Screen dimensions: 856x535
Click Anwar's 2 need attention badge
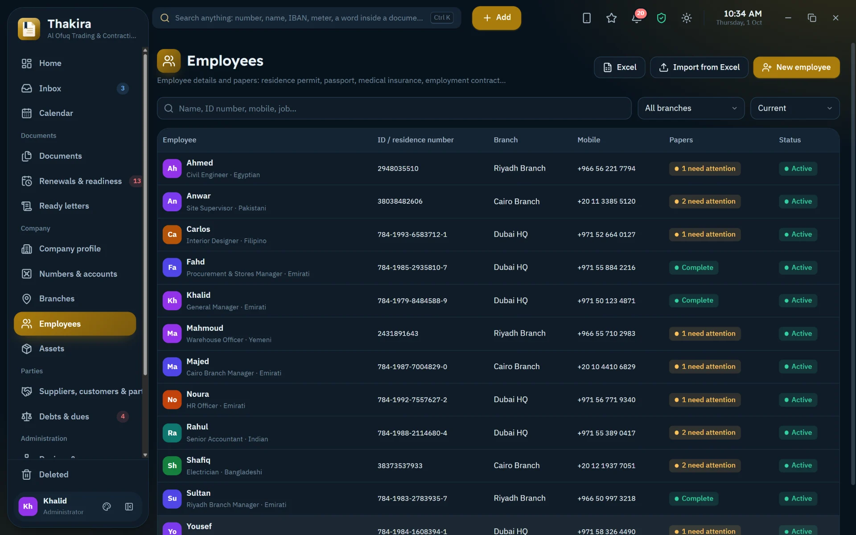[704, 202]
